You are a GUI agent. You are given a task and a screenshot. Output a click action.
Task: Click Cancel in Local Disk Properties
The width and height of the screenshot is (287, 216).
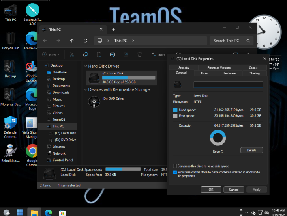[x=234, y=190]
